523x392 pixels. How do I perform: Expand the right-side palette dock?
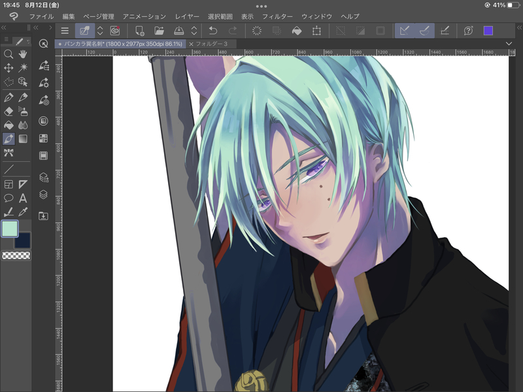click(519, 27)
